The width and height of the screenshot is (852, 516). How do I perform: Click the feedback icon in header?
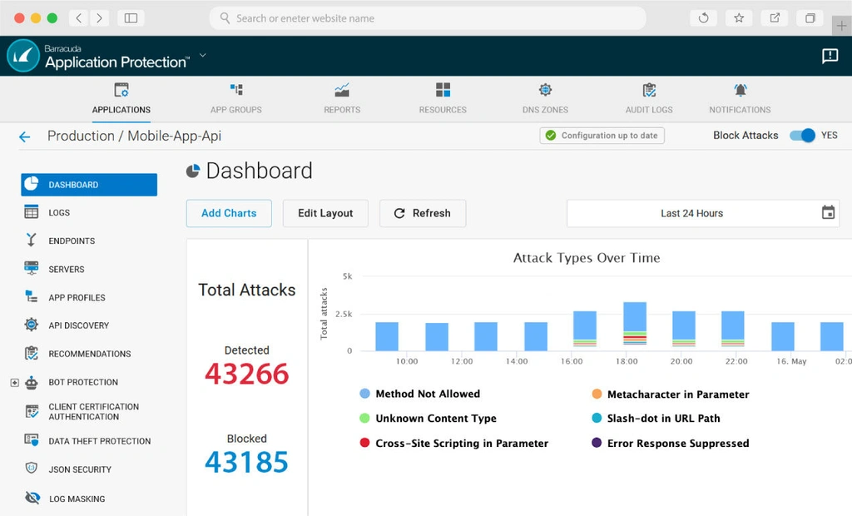830,56
